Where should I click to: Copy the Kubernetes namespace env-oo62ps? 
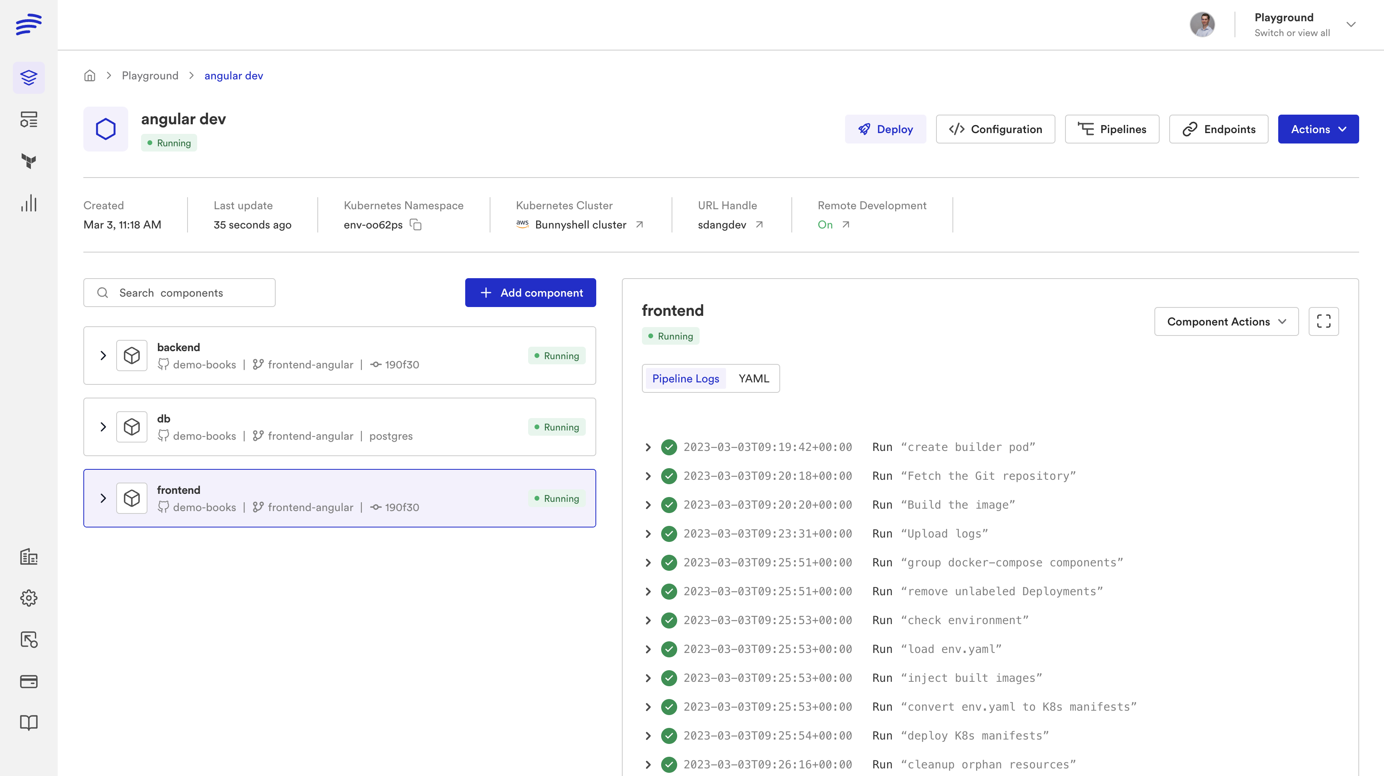tap(416, 224)
